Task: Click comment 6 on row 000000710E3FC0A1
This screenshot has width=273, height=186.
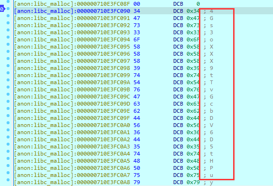Action: (211, 132)
